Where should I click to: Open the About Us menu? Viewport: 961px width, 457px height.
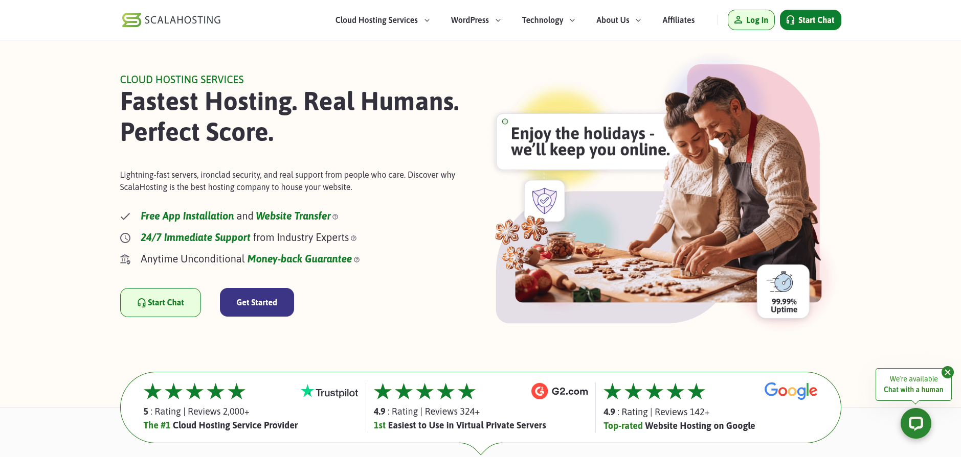click(x=618, y=20)
